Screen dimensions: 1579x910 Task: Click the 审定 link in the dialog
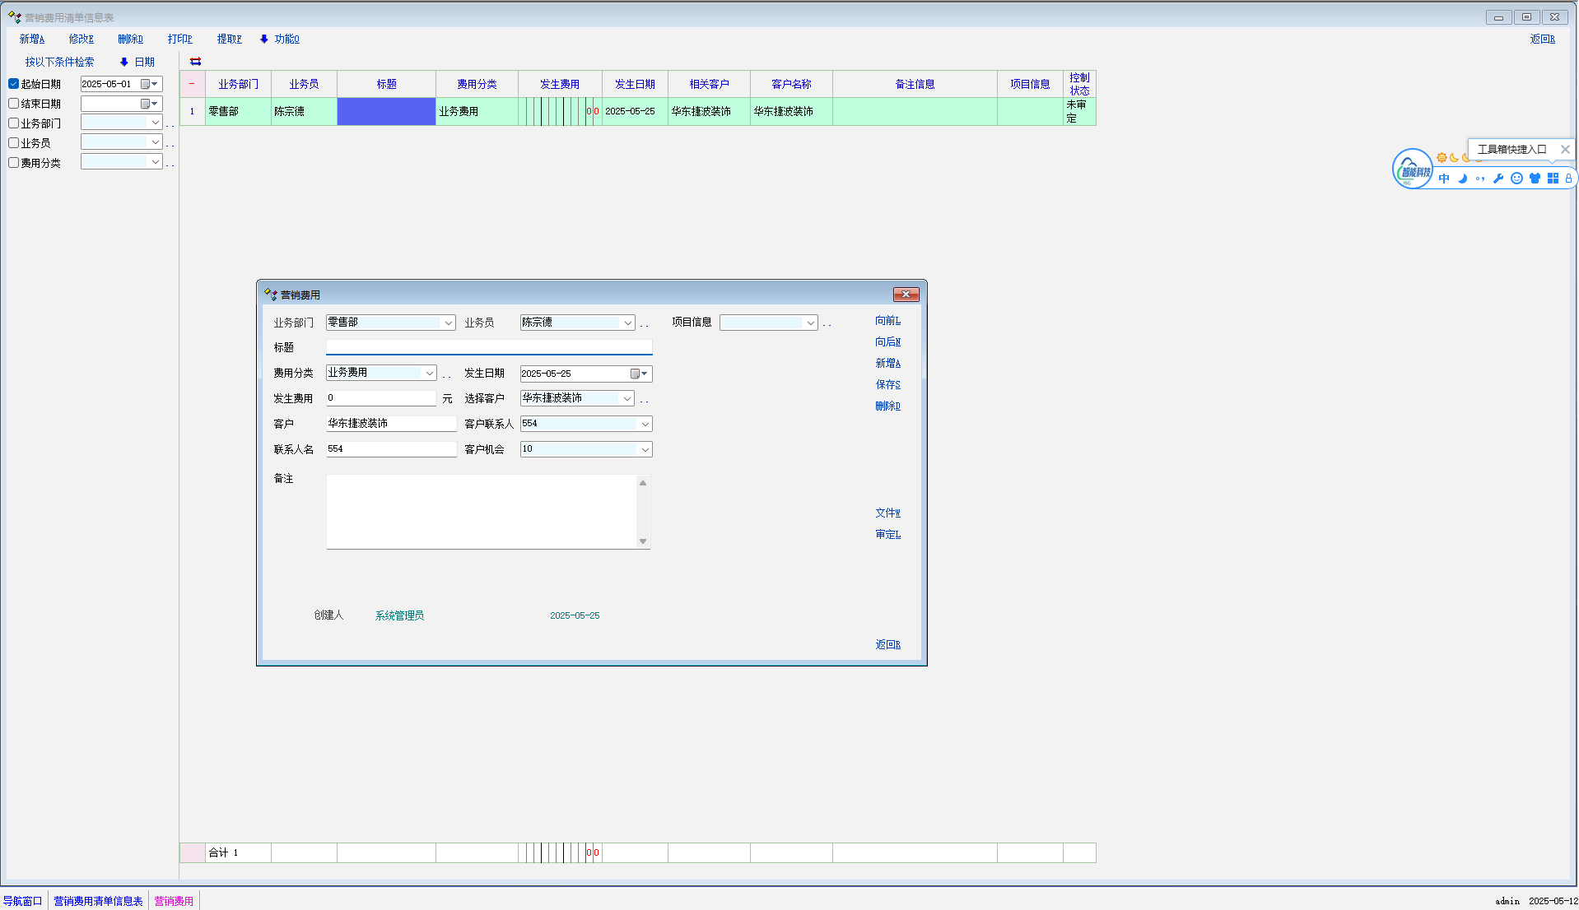(x=887, y=534)
